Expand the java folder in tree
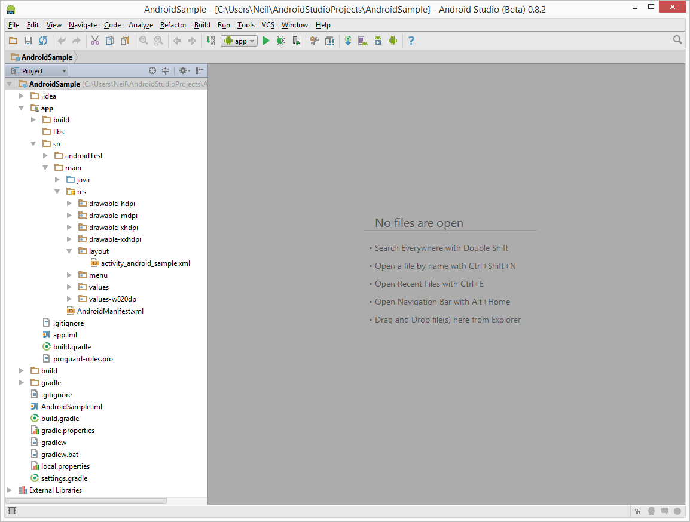This screenshot has width=690, height=522. pos(57,180)
